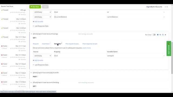Open the Passed test run from 20h ago
The height and width of the screenshot is (97, 173).
pos(14,12)
